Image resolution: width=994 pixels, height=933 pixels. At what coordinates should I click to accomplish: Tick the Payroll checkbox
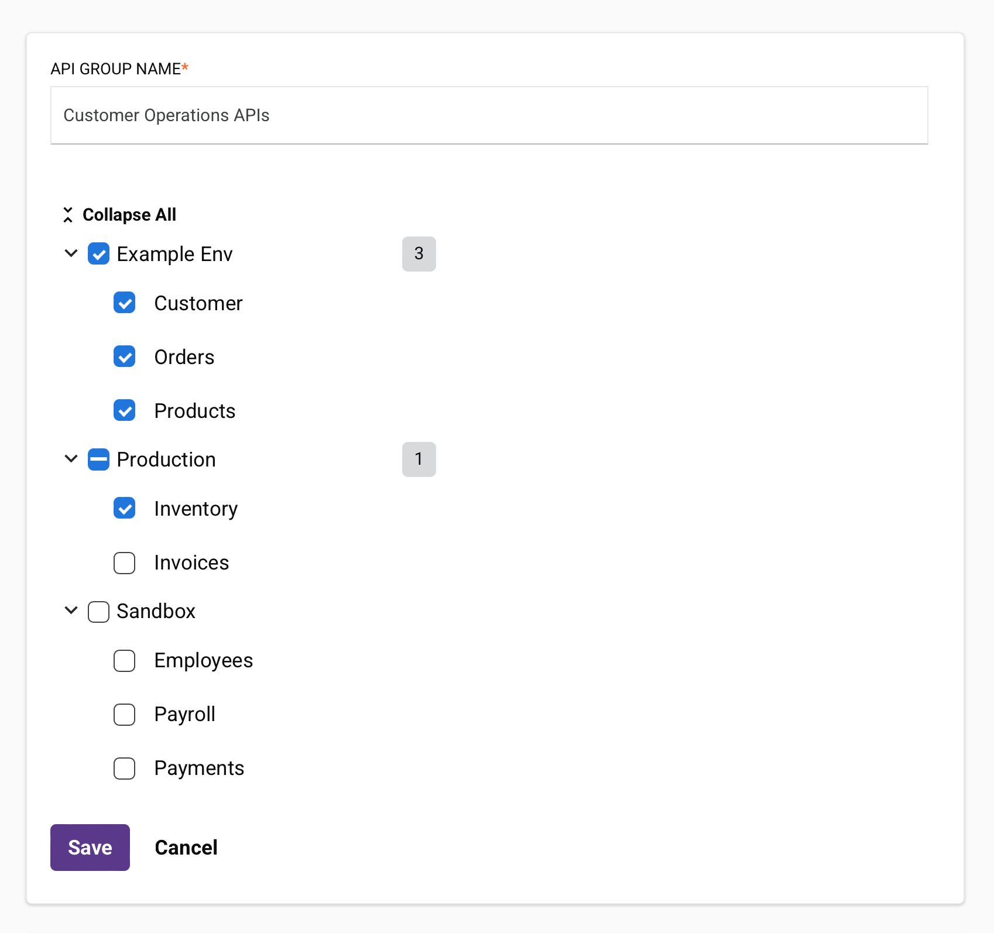[124, 715]
